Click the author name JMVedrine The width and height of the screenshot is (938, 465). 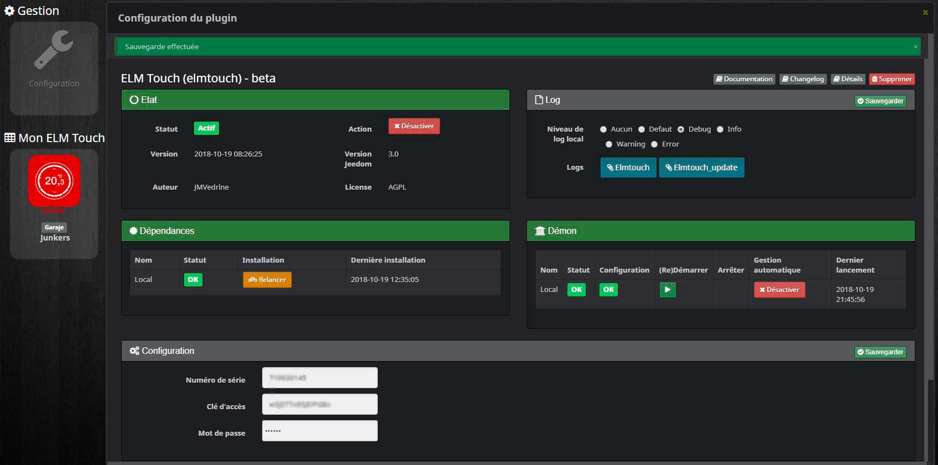(x=211, y=187)
